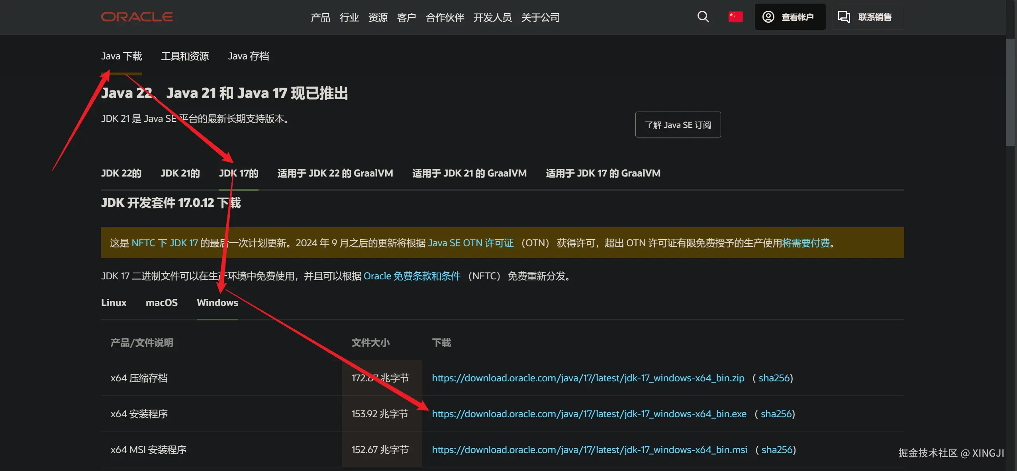Open the 开发人员 menu
The height and width of the screenshot is (471, 1017).
pyautogui.click(x=493, y=17)
